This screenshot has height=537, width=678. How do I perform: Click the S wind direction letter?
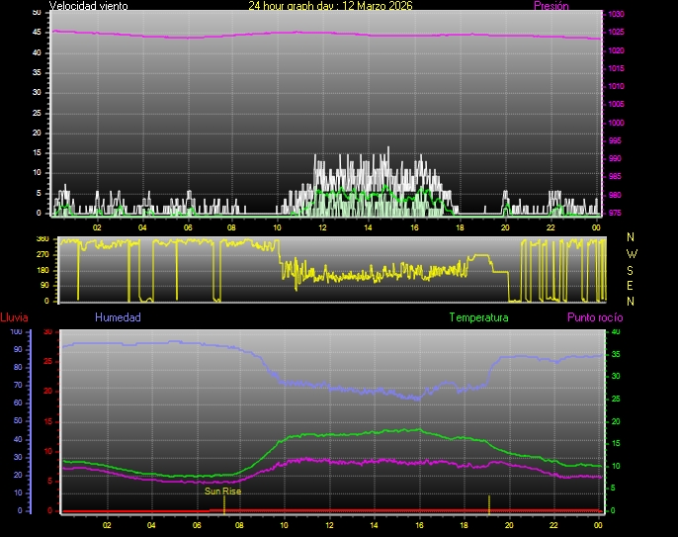point(631,269)
